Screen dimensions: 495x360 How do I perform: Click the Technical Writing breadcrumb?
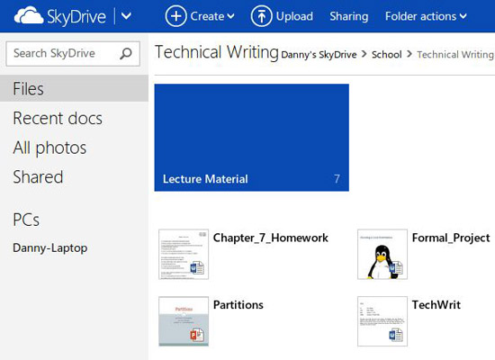pos(455,55)
